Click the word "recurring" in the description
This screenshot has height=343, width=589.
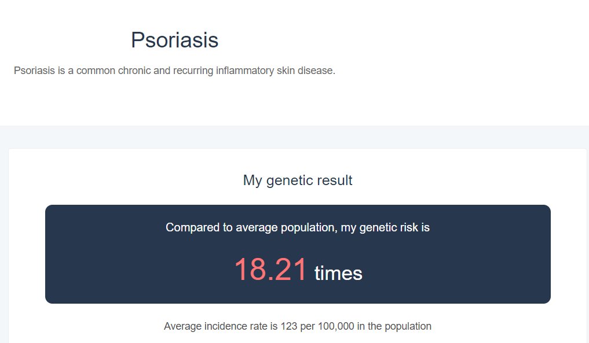[x=193, y=71]
